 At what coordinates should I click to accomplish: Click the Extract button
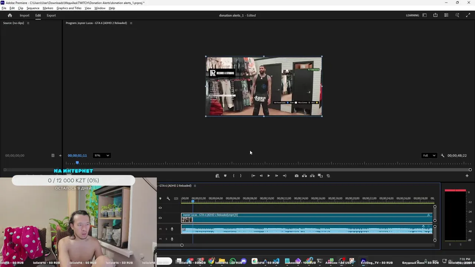(312, 176)
